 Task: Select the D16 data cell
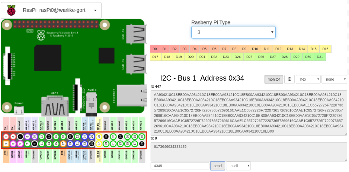pyautogui.click(x=325, y=49)
